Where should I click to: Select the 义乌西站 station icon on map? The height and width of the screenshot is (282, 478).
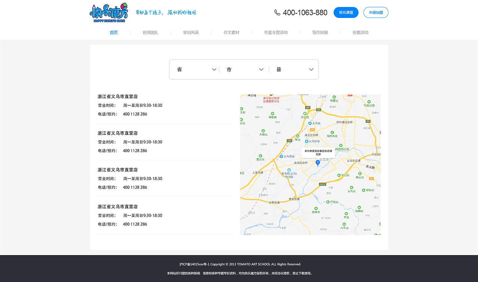[281, 157]
